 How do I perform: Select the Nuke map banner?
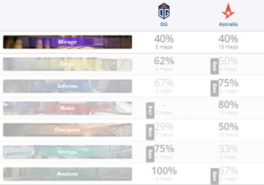click(x=68, y=108)
